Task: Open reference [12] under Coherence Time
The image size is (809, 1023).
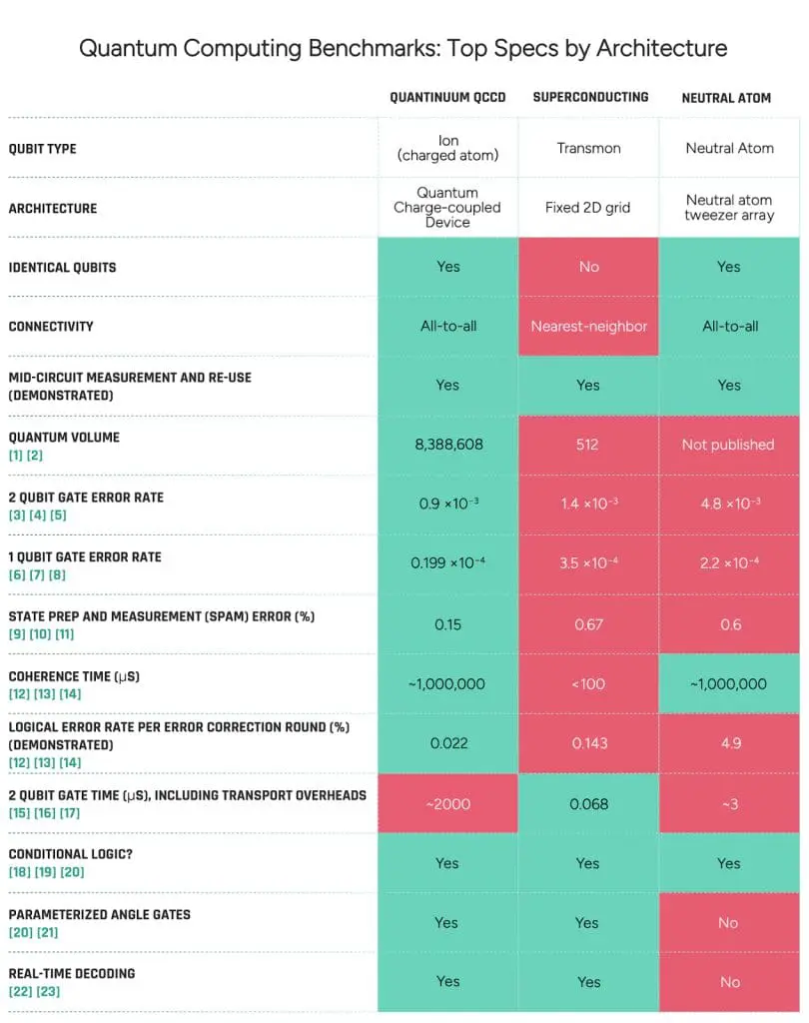Action: tap(19, 694)
